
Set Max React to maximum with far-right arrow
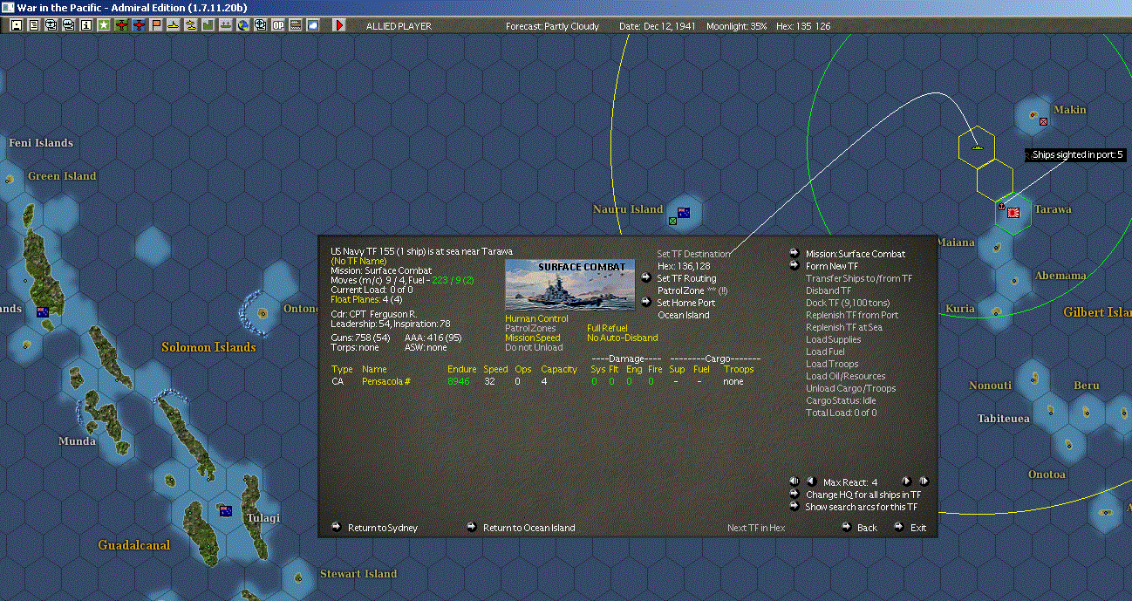924,481
